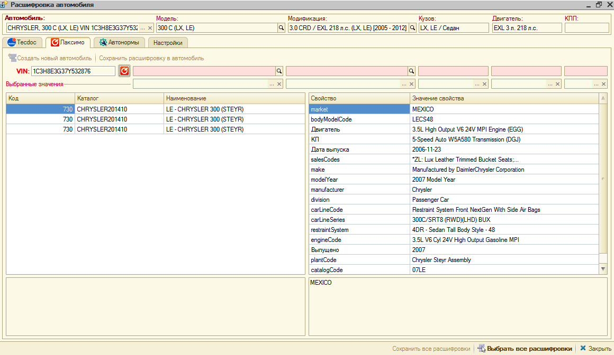Click the third pink filter field

(x=453, y=71)
